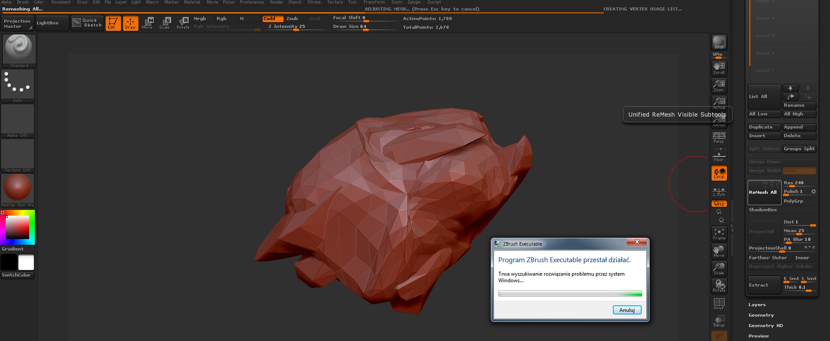This screenshot has height=341, width=830.
Task: Open the Zplugin menu
Action: coord(414,2)
